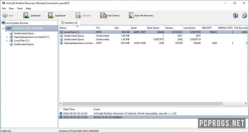249x133 pixels.
Task: Click the hard disk icon of Fixed Disk0
Action: pos(8,28)
